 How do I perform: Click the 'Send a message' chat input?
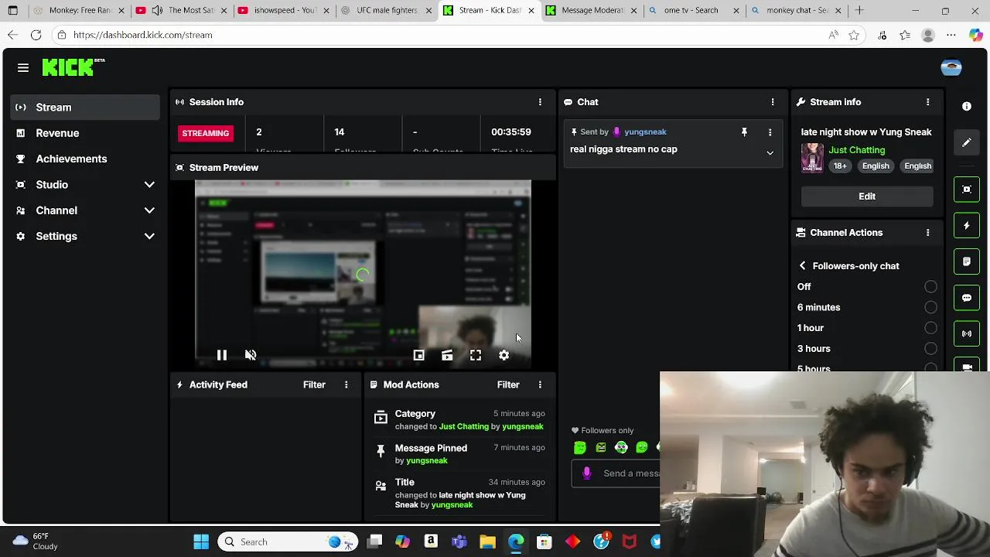pos(630,473)
